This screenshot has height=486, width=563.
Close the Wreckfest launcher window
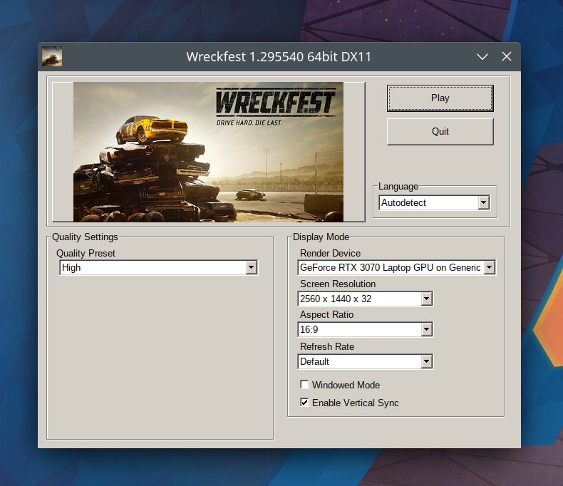(x=507, y=56)
